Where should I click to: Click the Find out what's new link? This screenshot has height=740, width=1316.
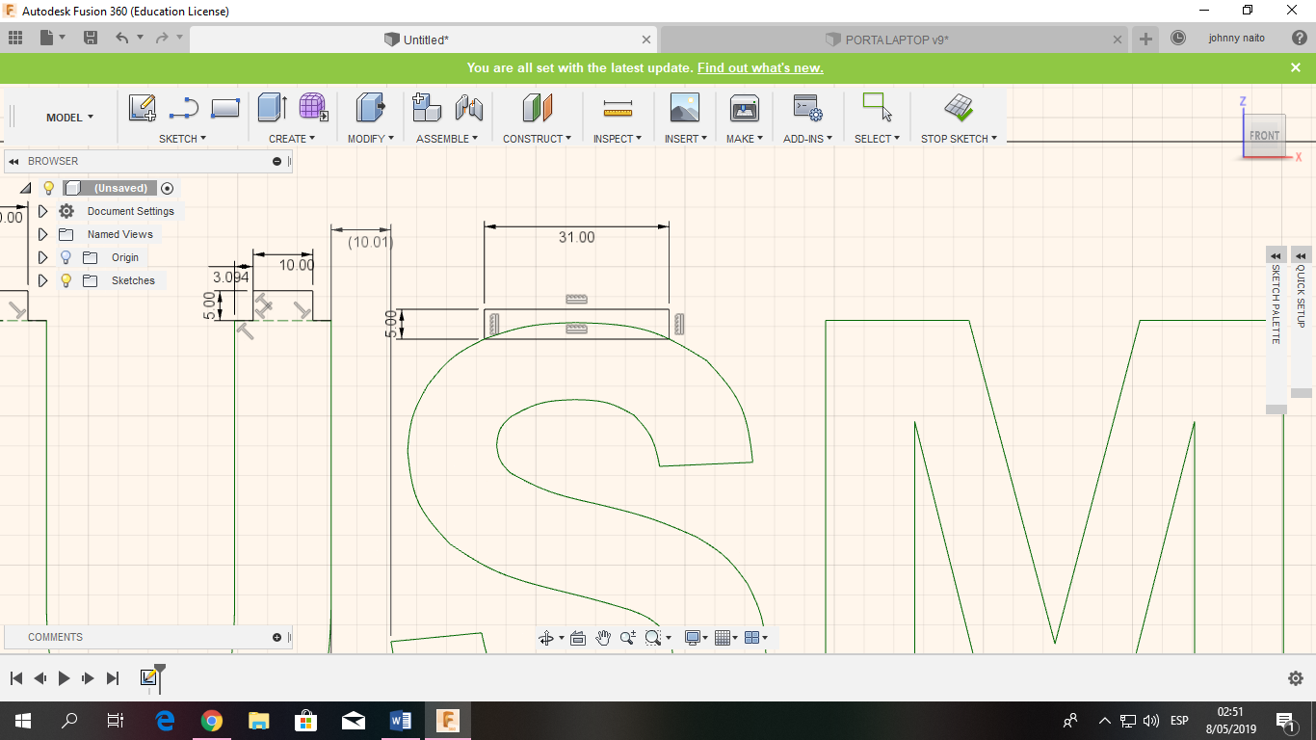coord(760,68)
